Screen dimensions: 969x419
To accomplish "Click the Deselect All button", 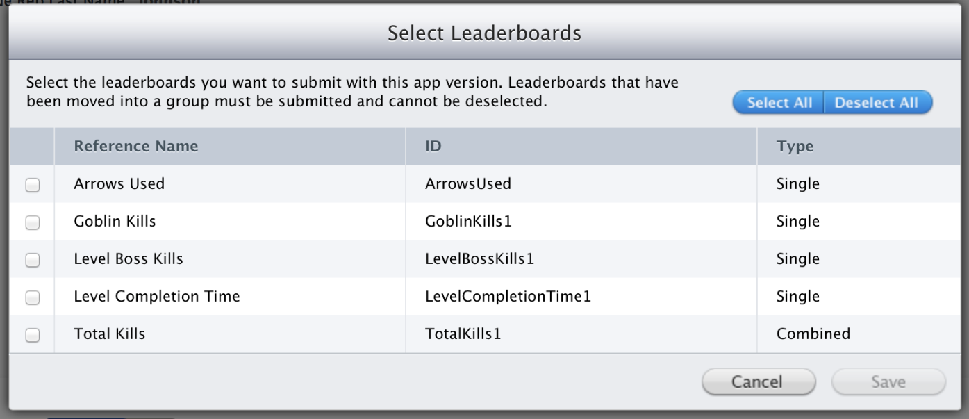I will (877, 102).
